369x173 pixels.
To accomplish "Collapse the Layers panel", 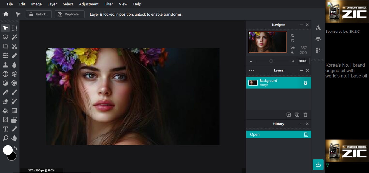I will pos(302,70).
